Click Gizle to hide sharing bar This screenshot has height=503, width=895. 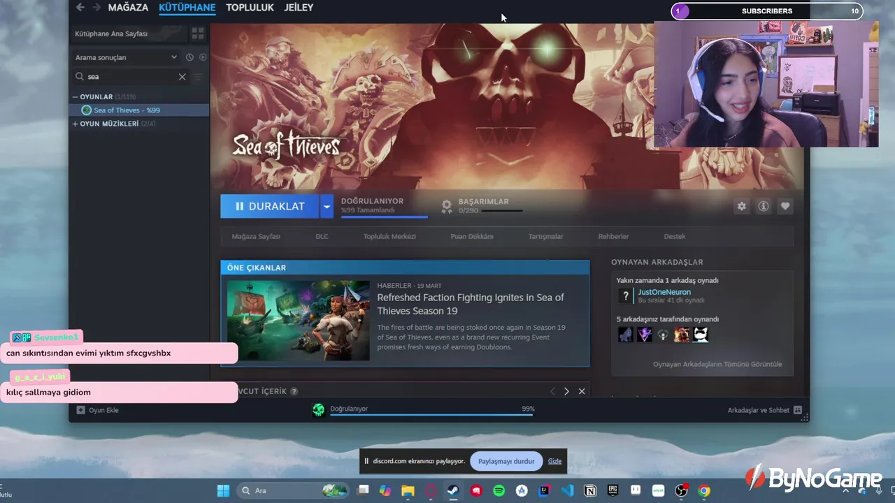click(554, 461)
